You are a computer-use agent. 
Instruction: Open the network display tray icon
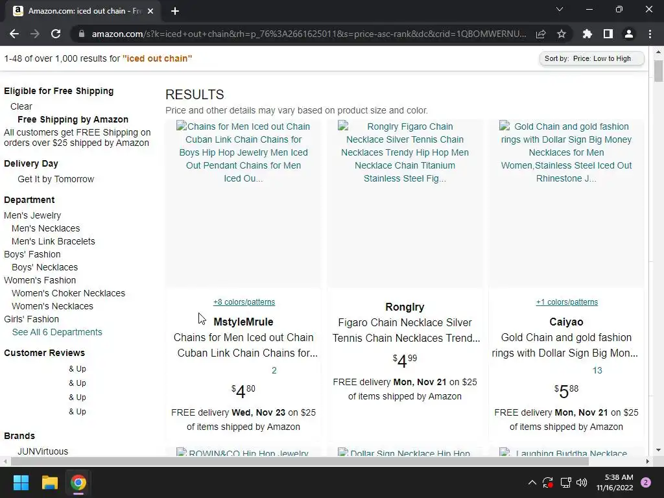pos(565,482)
